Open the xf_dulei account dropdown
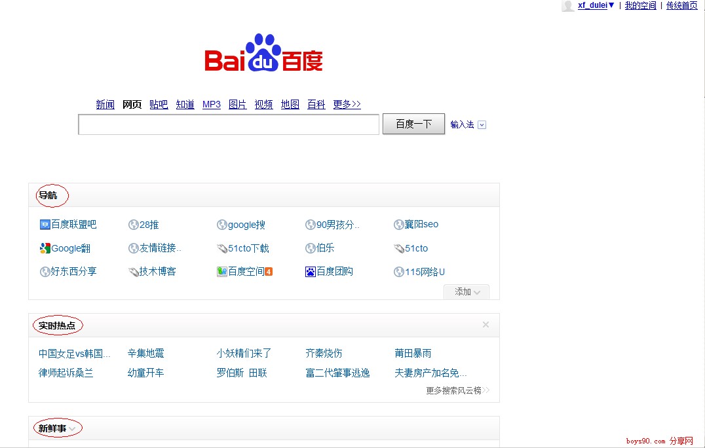This screenshot has width=705, height=448. tap(611, 5)
